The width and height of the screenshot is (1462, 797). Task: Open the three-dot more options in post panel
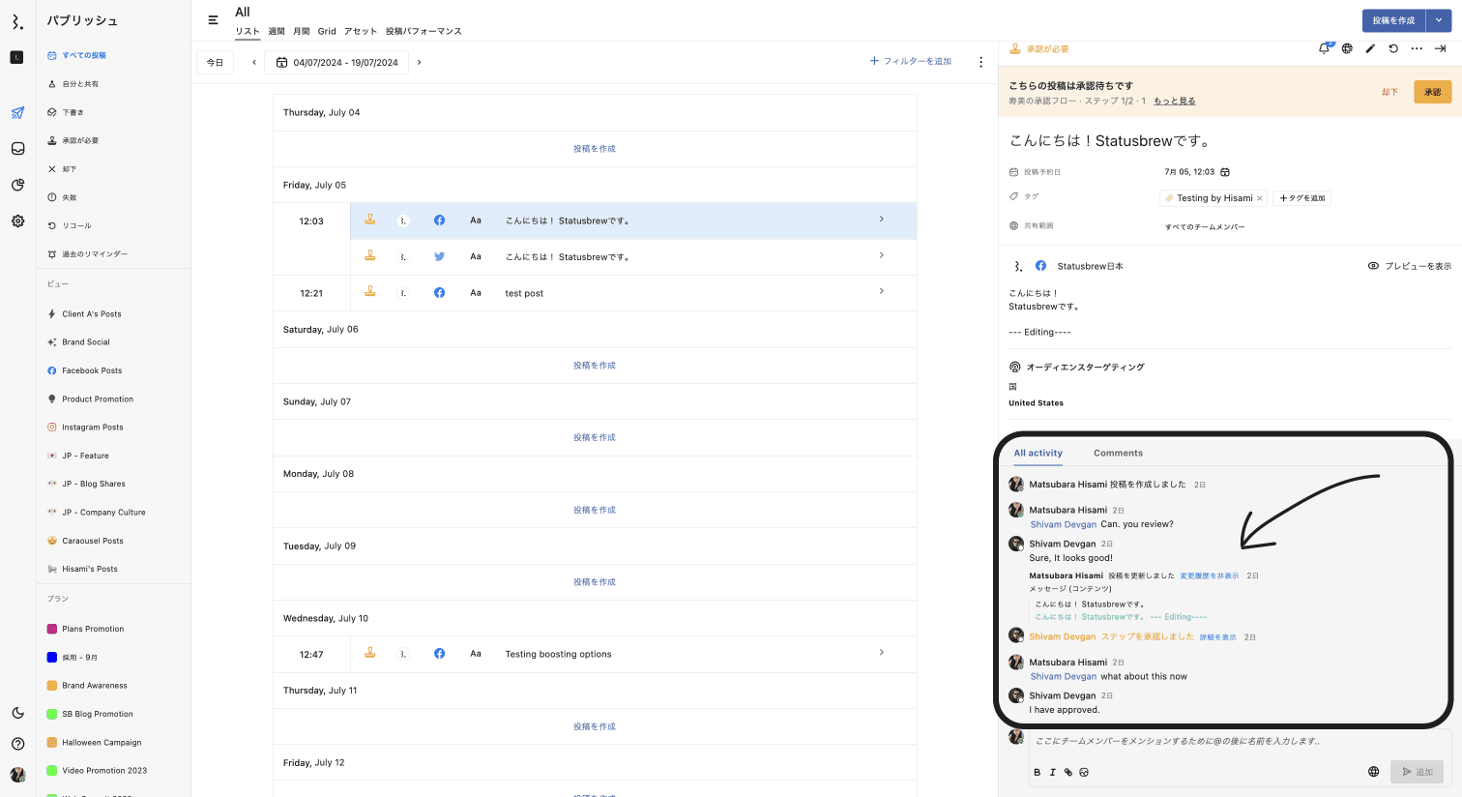pos(1417,48)
